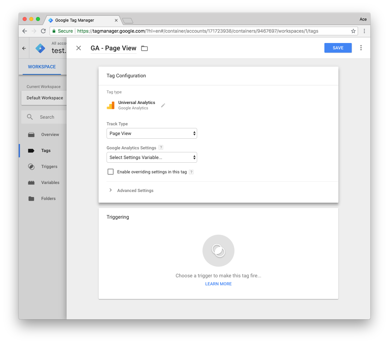Open the Triggers section icon

[31, 166]
